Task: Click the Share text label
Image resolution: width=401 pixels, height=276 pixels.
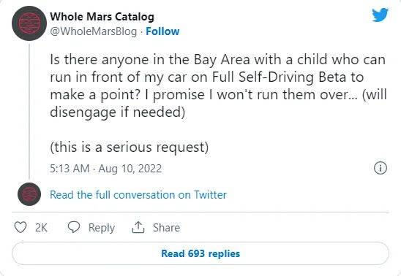Action: pyautogui.click(x=166, y=228)
